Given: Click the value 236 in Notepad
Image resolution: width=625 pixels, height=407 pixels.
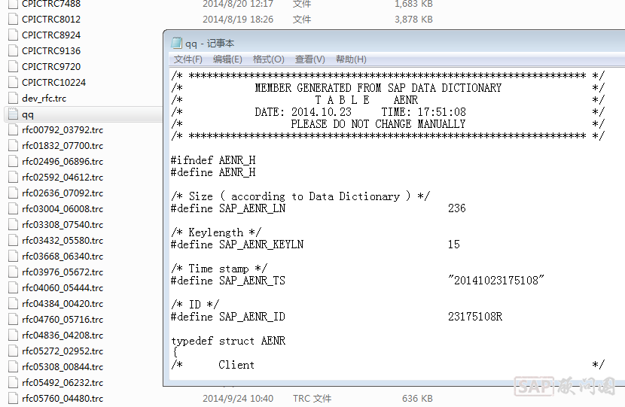Looking at the screenshot, I should (x=457, y=208).
